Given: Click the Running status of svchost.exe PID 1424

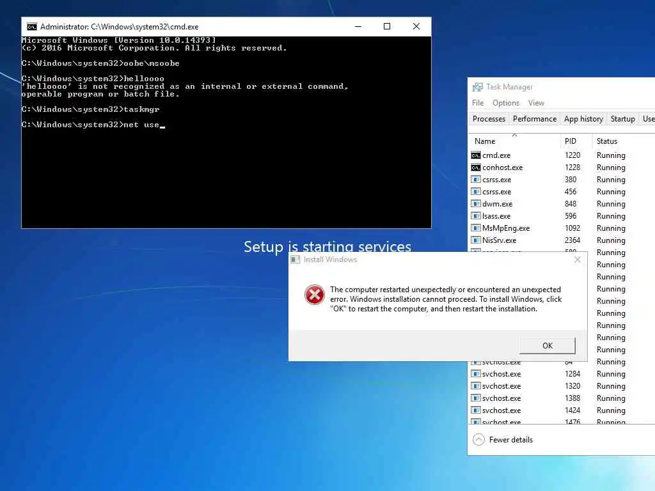Looking at the screenshot, I should click(x=611, y=410).
